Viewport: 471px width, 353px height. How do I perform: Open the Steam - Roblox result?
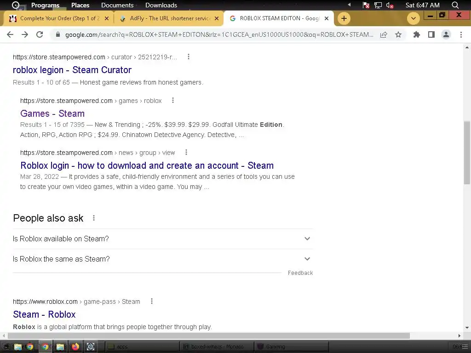(44, 314)
